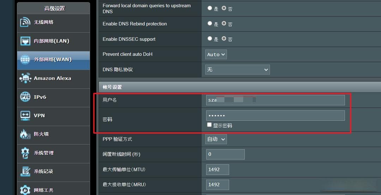Click the IPv6 globe icon

tap(25, 97)
